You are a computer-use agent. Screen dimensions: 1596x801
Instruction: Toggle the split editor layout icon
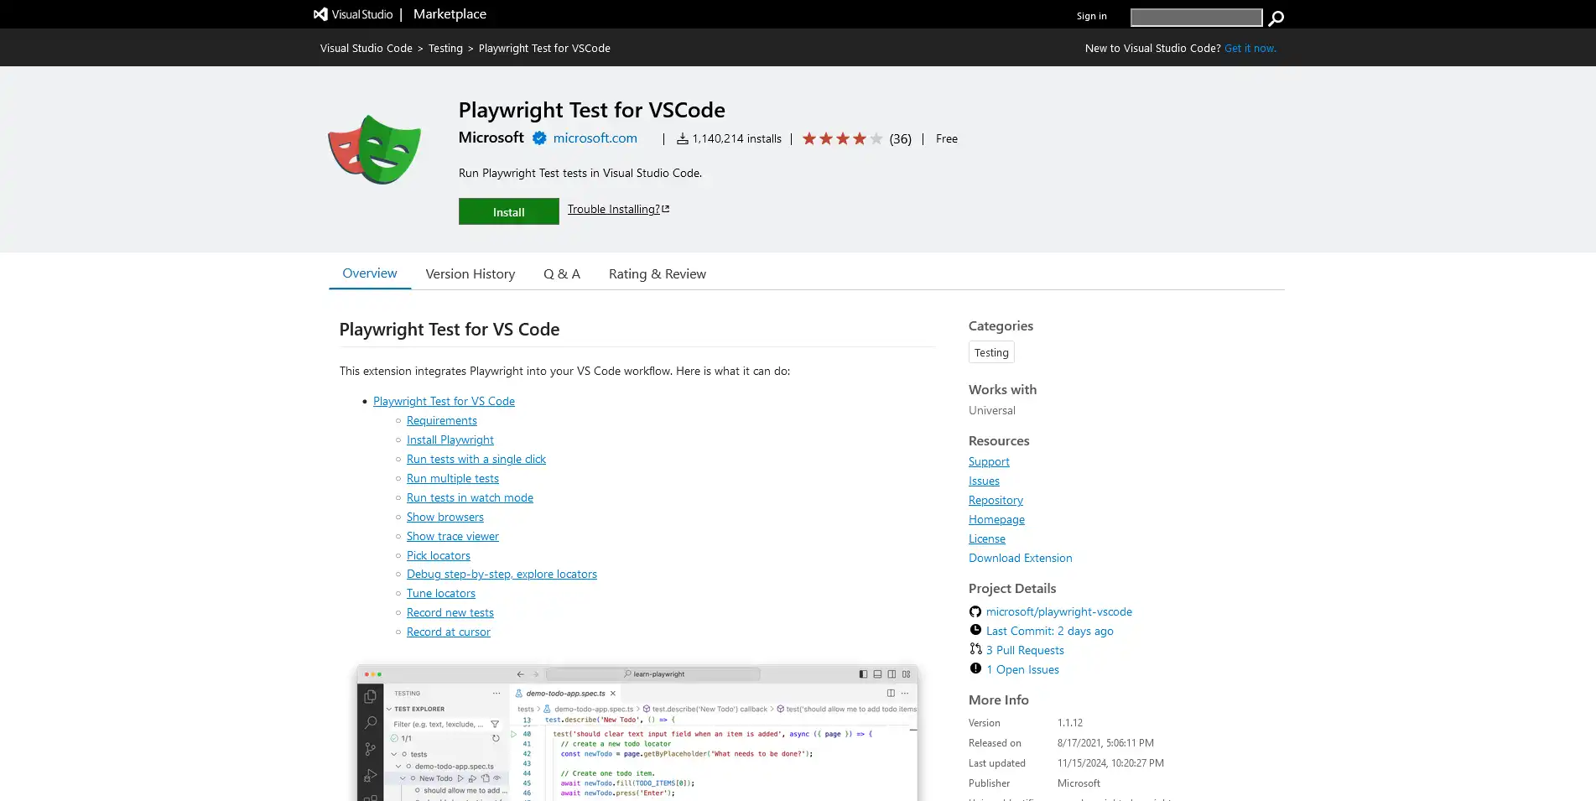[x=891, y=694]
